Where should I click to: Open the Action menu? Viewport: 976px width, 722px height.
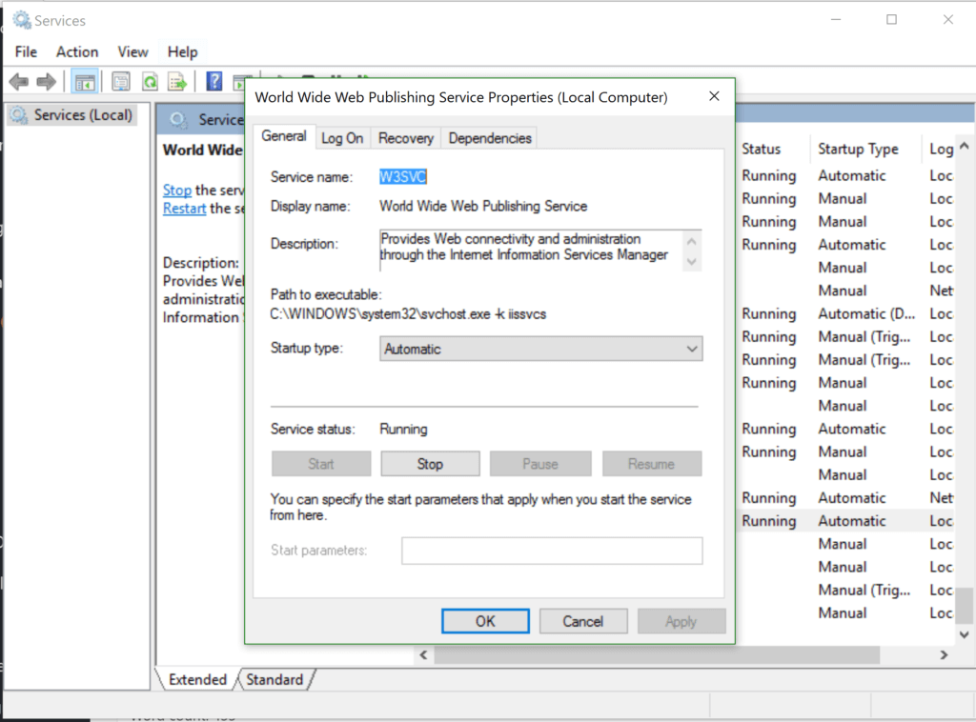click(77, 52)
